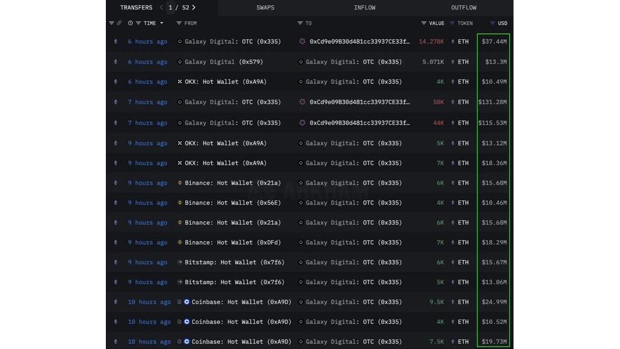620x349 pixels.
Task: Click Binance logo icon in $10.46M row
Action: coord(180,203)
